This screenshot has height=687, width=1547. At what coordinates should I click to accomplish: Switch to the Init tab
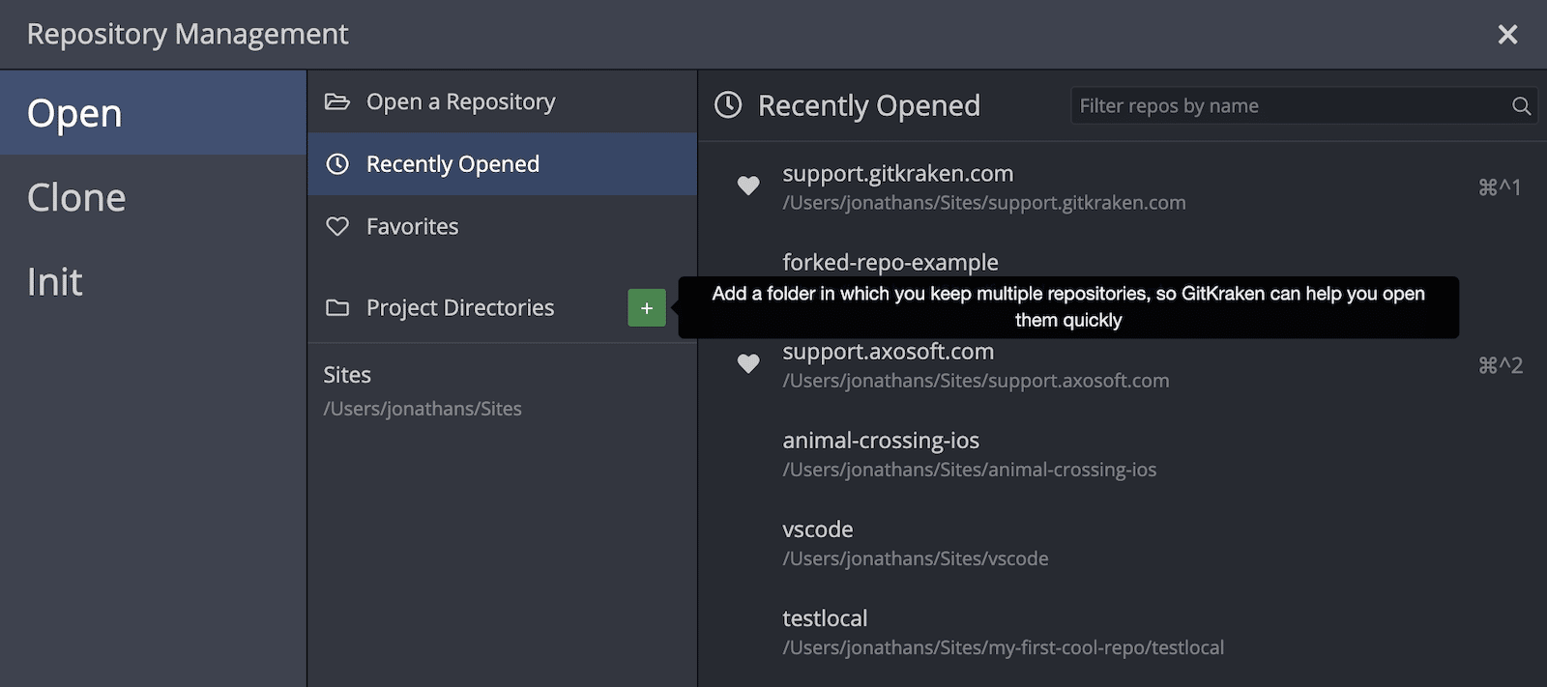click(55, 282)
